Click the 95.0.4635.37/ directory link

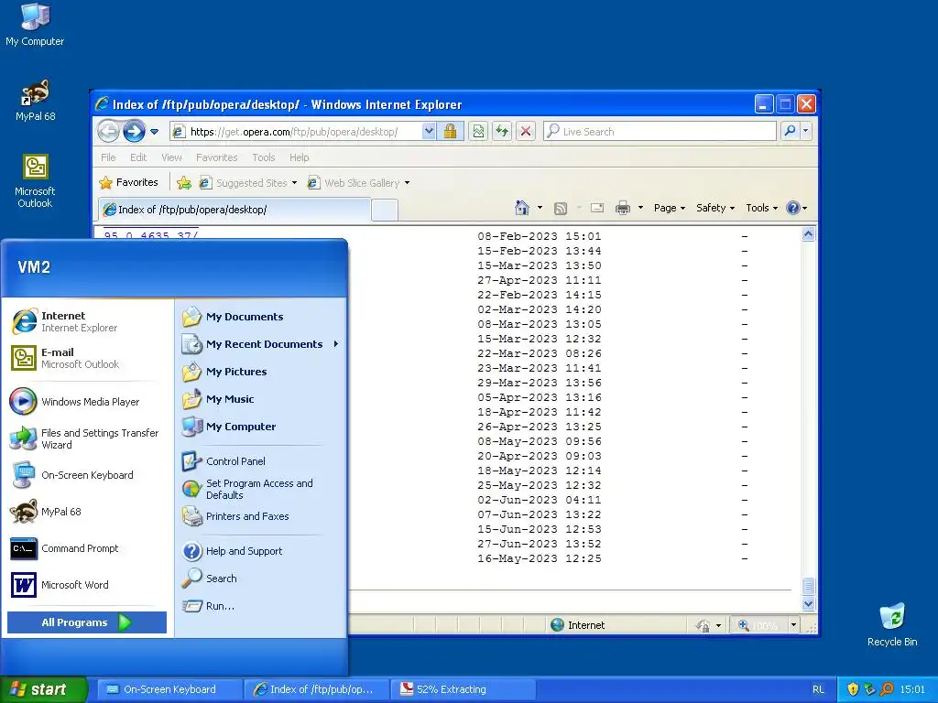click(151, 235)
